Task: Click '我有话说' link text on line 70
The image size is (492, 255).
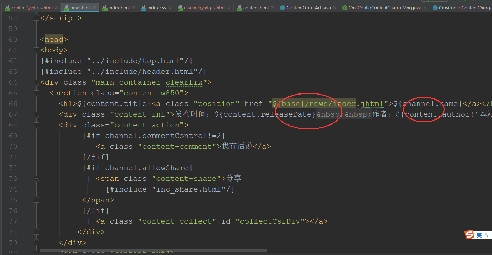Action: coord(237,146)
